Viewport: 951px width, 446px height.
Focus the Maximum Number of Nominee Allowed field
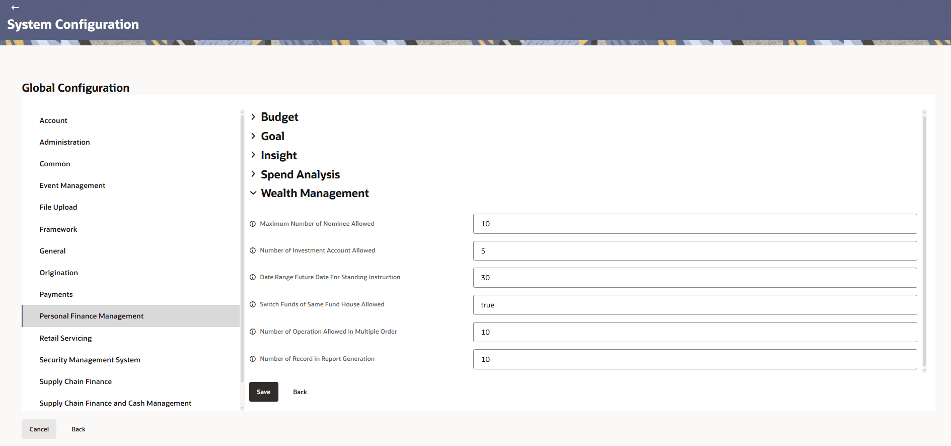click(x=695, y=224)
